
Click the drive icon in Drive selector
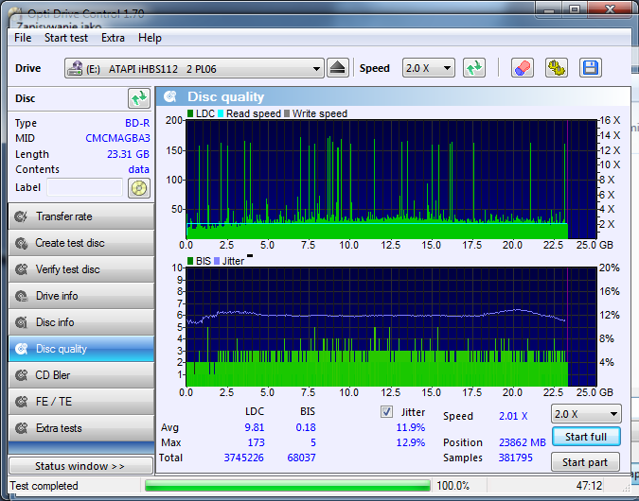click(x=75, y=68)
